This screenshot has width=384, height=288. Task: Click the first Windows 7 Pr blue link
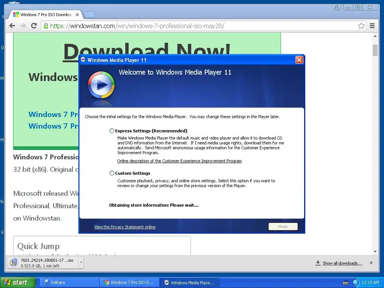(53, 114)
